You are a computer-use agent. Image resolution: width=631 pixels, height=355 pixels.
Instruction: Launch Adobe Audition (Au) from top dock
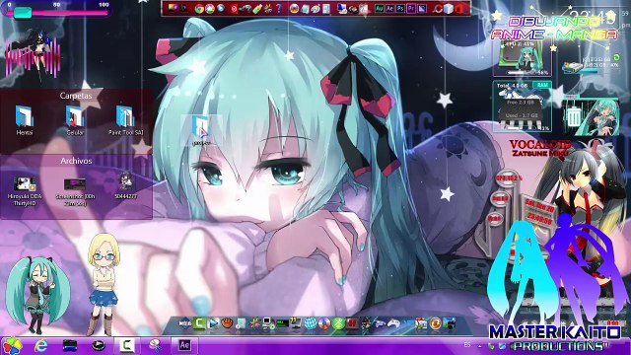379,8
